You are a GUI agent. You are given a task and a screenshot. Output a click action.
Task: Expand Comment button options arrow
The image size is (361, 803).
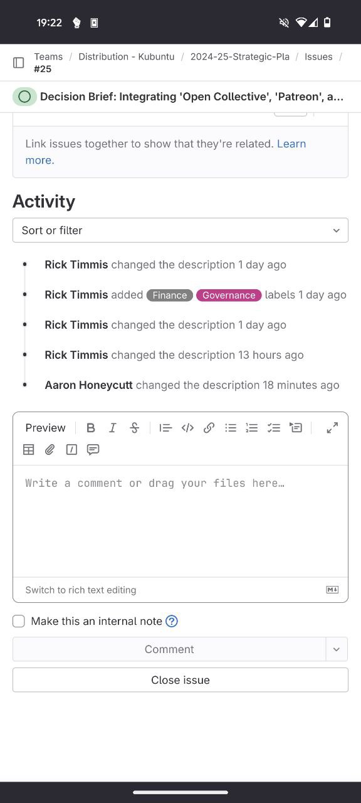337,649
